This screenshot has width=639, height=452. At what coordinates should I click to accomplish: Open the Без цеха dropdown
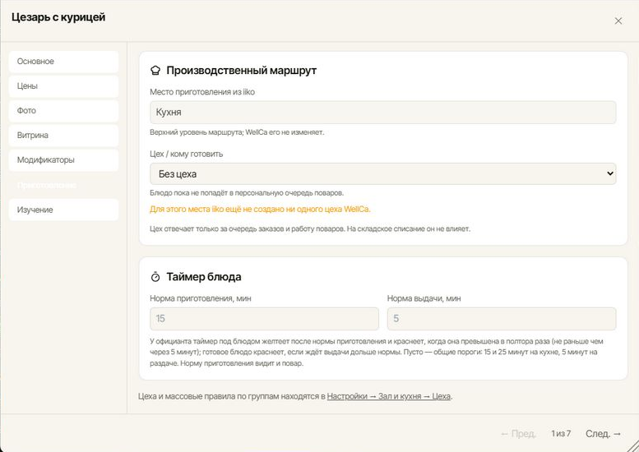click(382, 174)
